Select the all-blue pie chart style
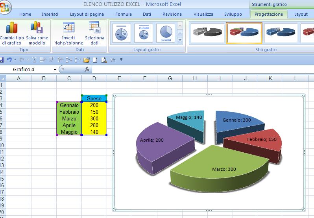Image resolution: width=314 pixels, height=218 pixels. [281, 33]
